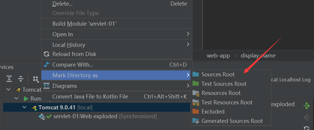Open the Group By icon dropdown
314x130 pixels.
click(x=36, y=79)
